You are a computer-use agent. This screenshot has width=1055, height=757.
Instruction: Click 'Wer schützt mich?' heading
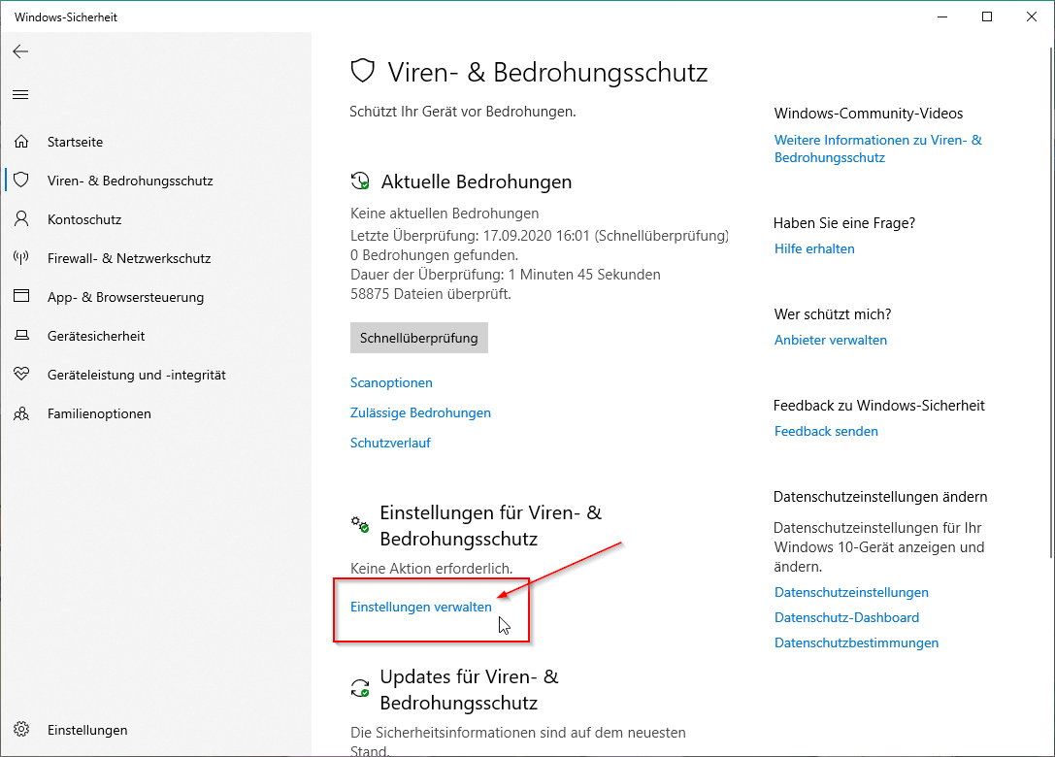pos(833,314)
